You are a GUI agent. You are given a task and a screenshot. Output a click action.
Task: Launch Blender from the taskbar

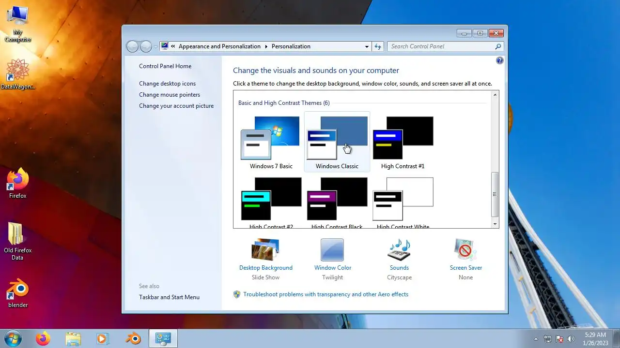133,339
